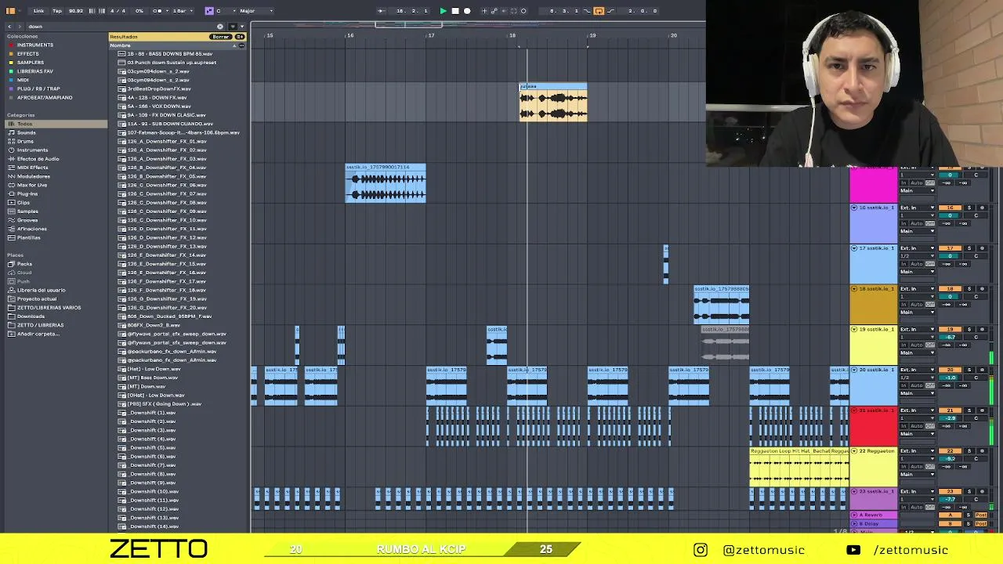Click the MIDI Arrangement Overdub plus icon
The width and height of the screenshot is (1003, 564).
click(484, 11)
